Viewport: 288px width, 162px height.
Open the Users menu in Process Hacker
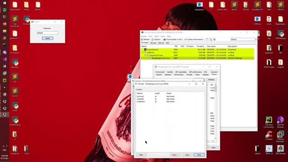[x=163, y=36]
